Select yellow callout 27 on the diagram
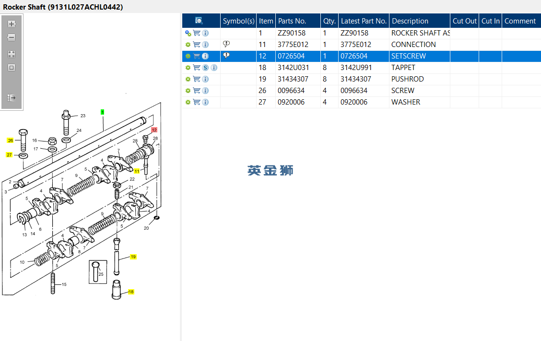 [9, 154]
